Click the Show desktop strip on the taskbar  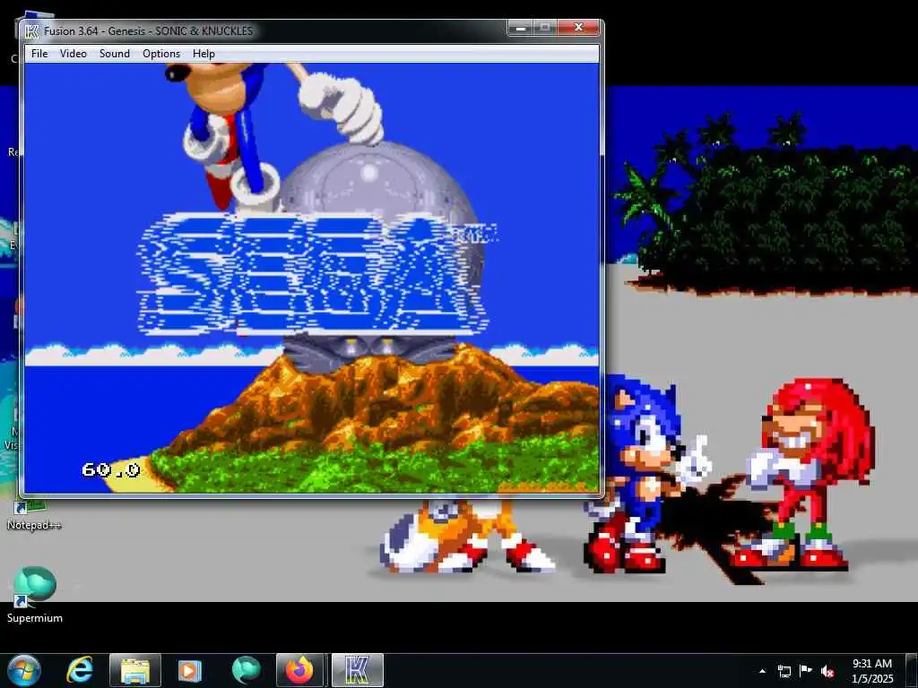pyautogui.click(x=912, y=670)
